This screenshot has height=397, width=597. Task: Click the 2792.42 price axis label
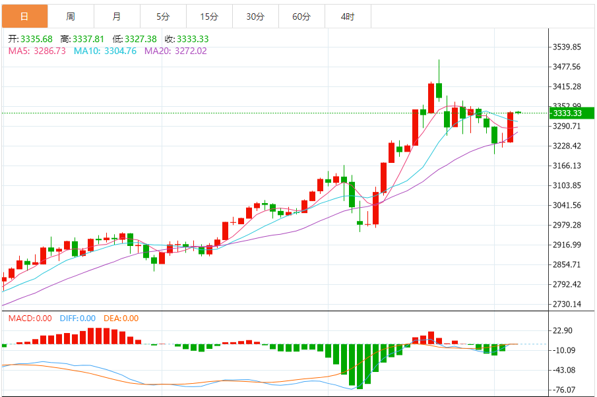tap(567, 284)
